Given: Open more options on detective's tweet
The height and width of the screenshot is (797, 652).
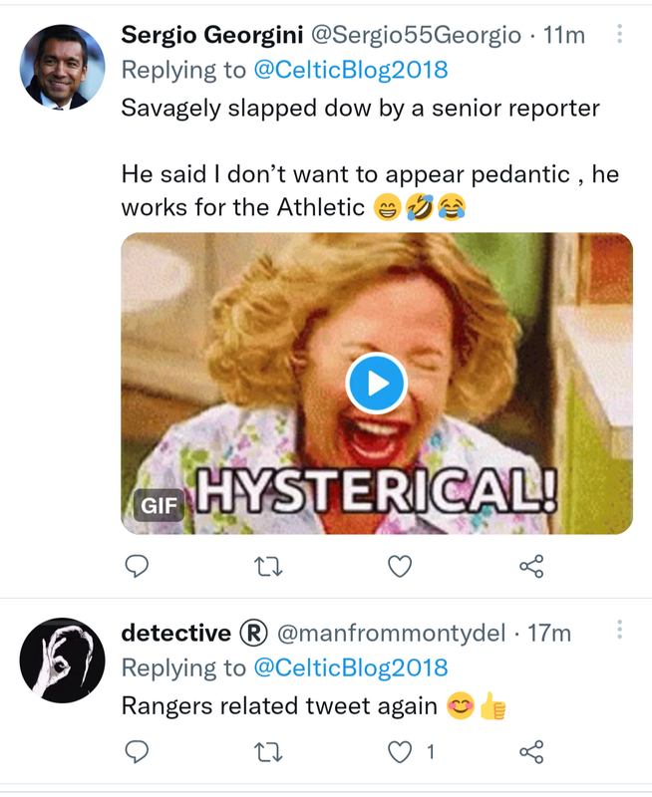Looking at the screenshot, I should pyautogui.click(x=619, y=630).
